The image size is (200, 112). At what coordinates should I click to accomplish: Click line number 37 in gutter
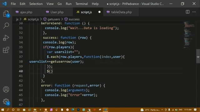21,57
